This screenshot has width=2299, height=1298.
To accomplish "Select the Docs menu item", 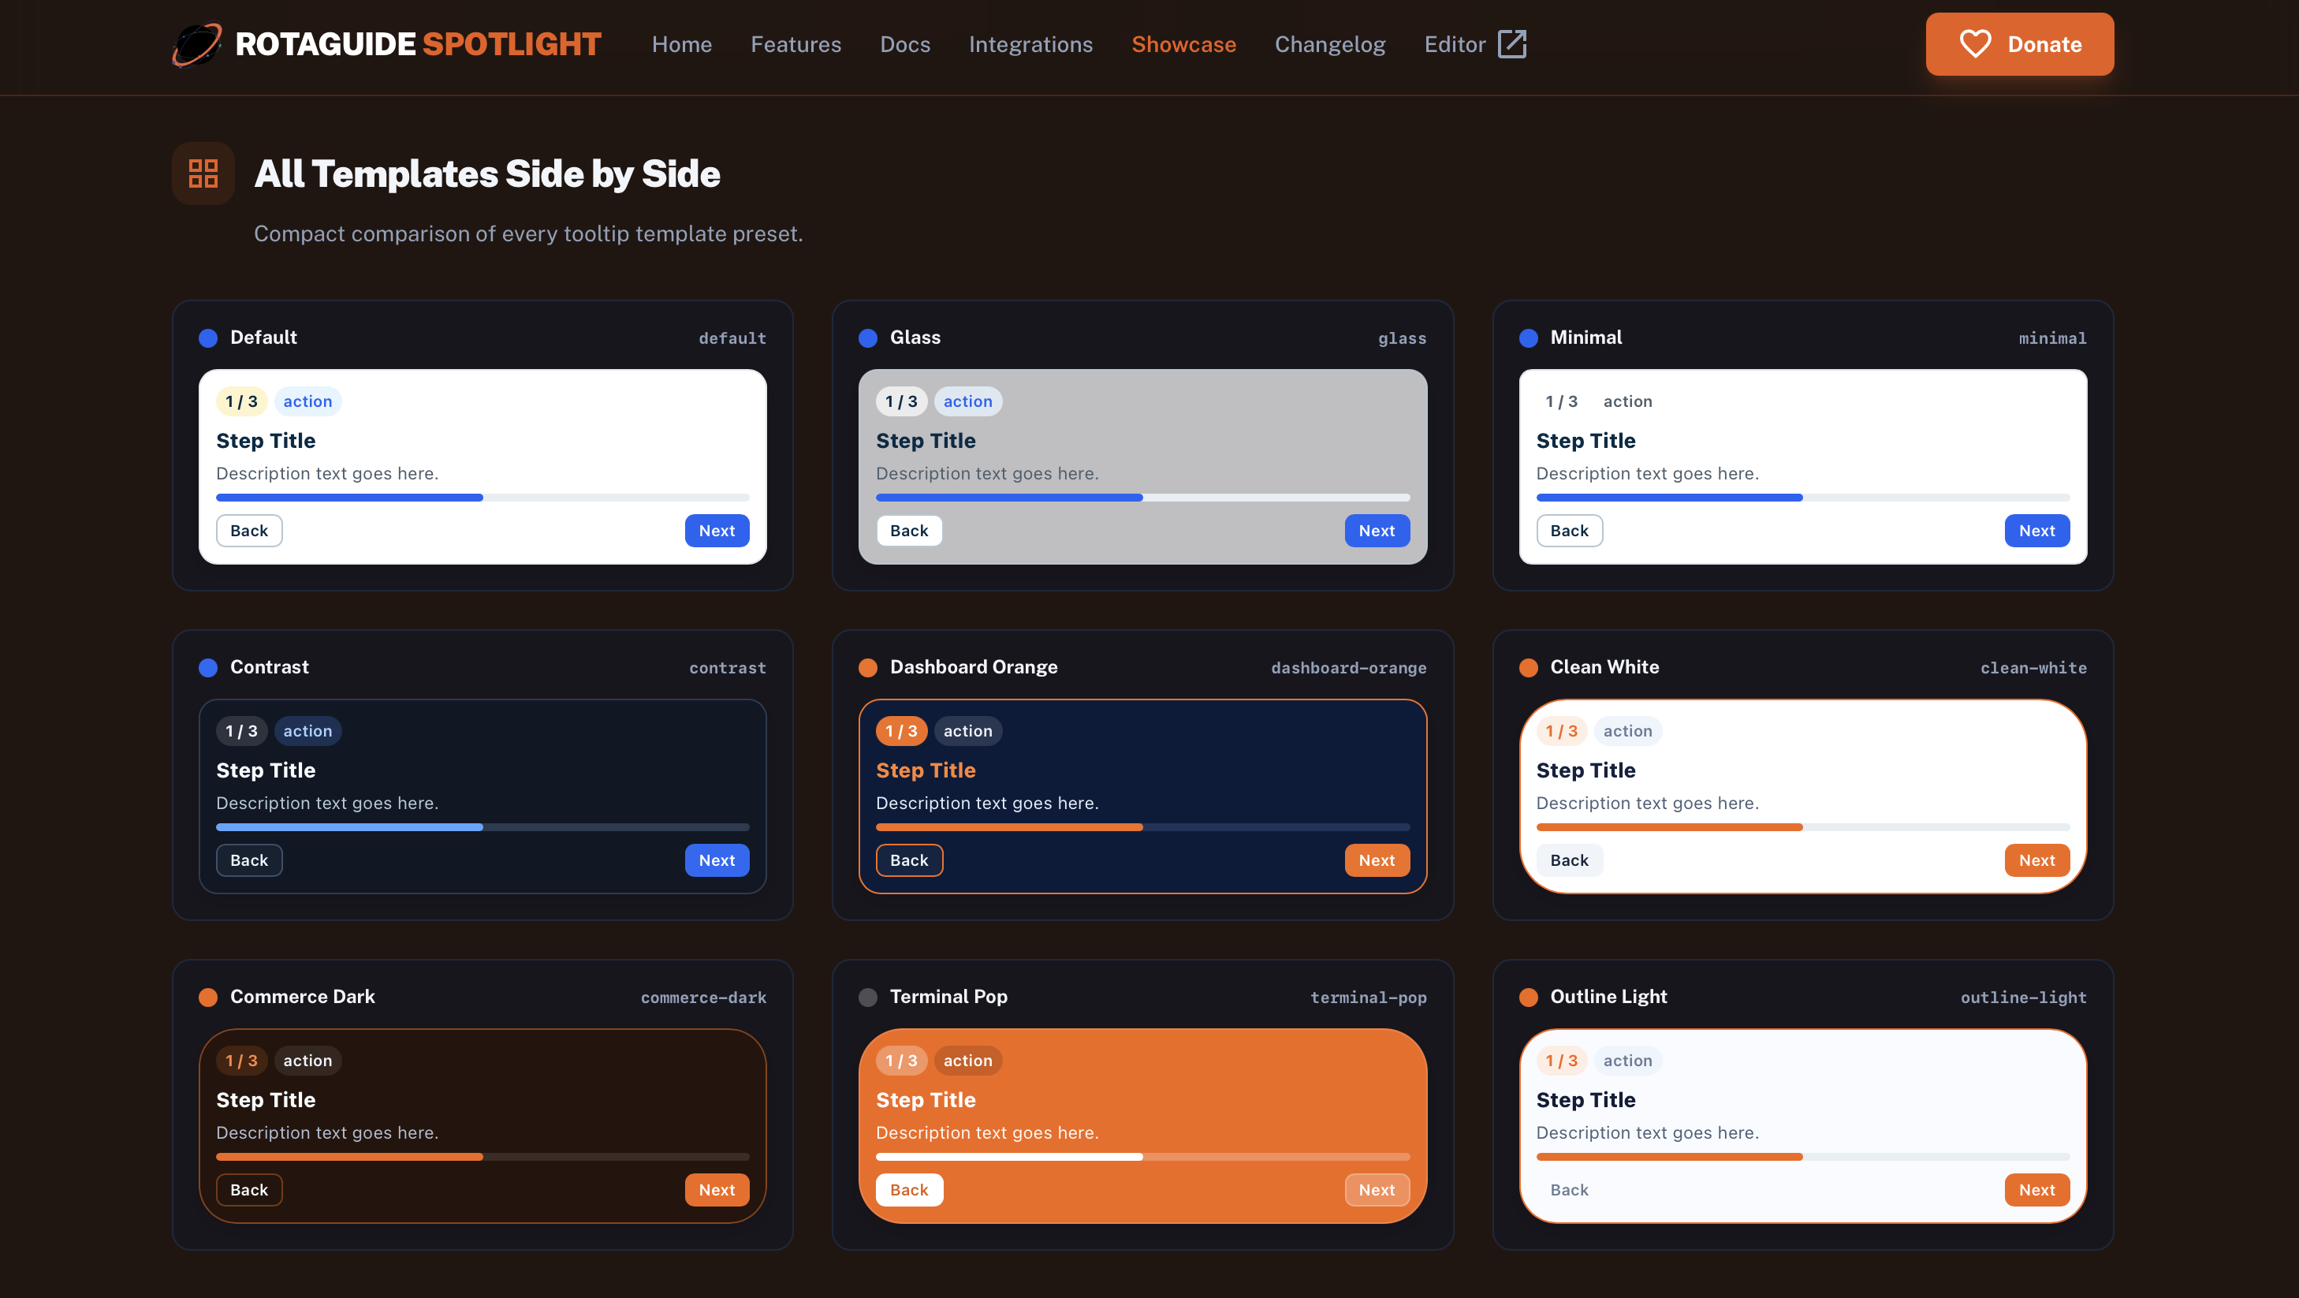I will tap(905, 43).
